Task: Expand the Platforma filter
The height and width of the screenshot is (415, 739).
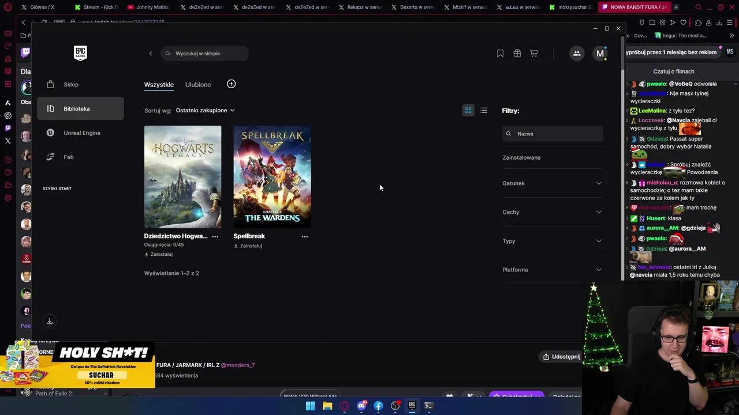Action: [x=552, y=270]
